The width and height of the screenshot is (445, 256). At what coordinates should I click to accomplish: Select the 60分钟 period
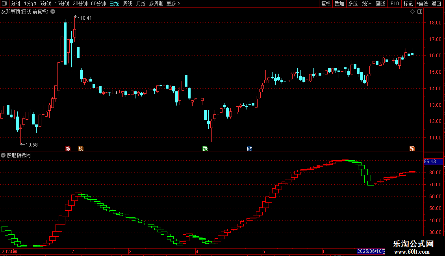[x=98, y=4]
